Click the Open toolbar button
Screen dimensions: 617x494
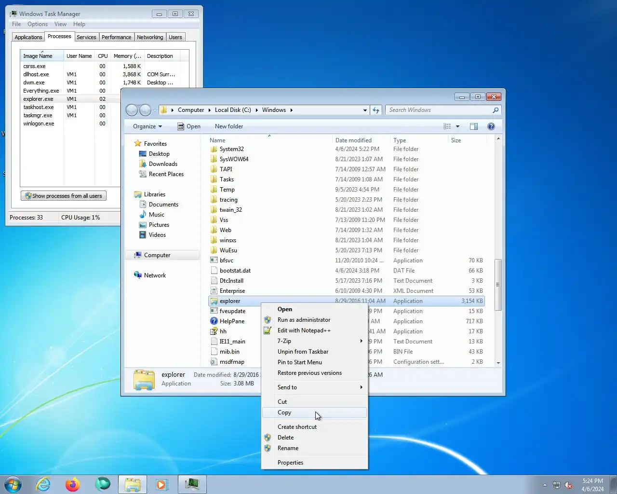click(188, 126)
